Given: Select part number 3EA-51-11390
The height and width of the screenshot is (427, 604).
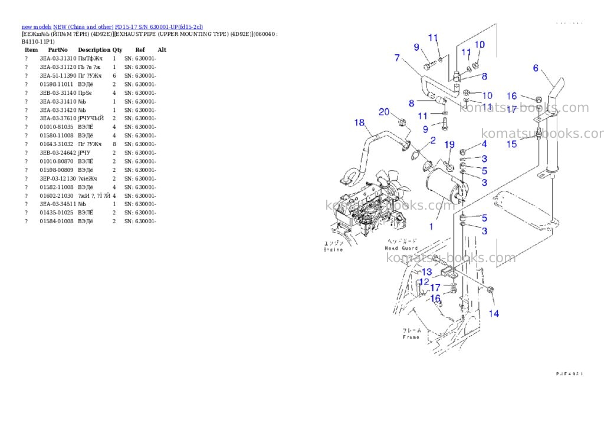Looking at the screenshot, I should 58,76.
